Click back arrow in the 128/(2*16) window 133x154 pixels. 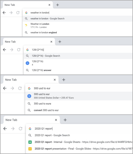[4, 50]
